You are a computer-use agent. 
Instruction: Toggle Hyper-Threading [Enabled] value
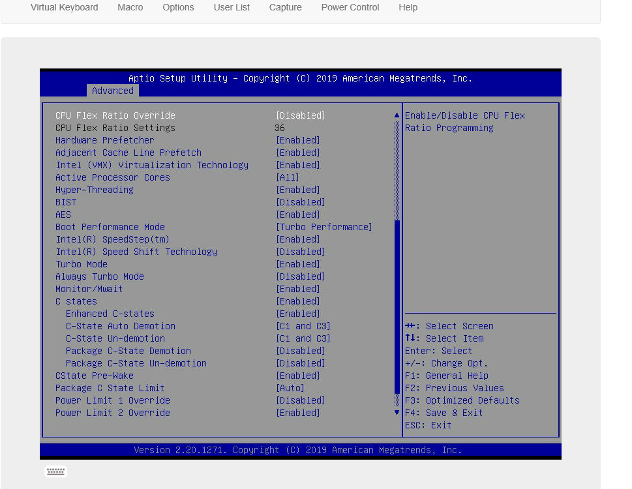click(298, 190)
